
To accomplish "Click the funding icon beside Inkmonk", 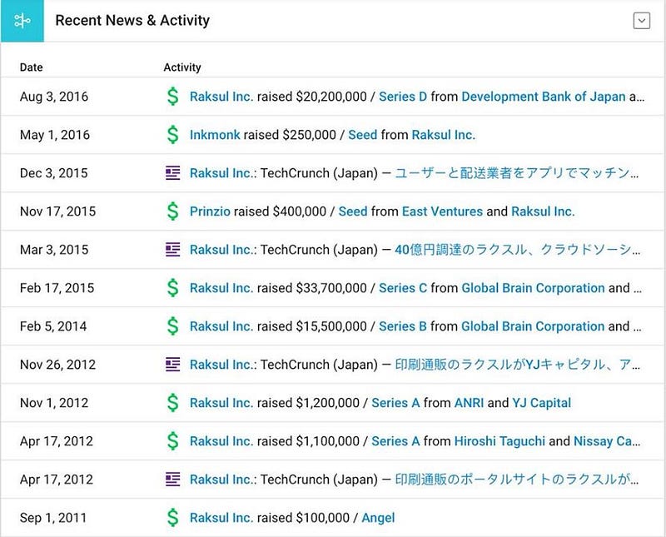I will (x=172, y=135).
